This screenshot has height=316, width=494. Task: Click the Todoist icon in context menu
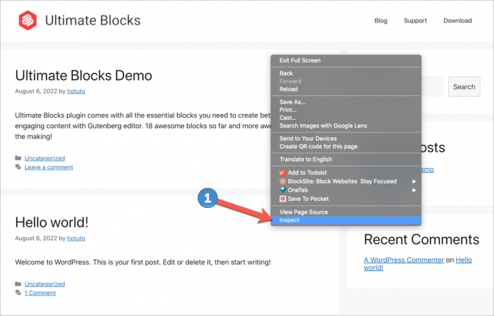coord(282,173)
